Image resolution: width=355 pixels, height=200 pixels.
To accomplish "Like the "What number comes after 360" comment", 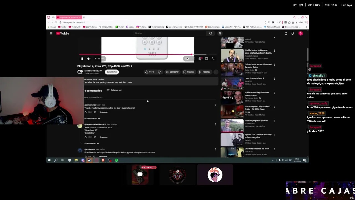I will pos(86,137).
